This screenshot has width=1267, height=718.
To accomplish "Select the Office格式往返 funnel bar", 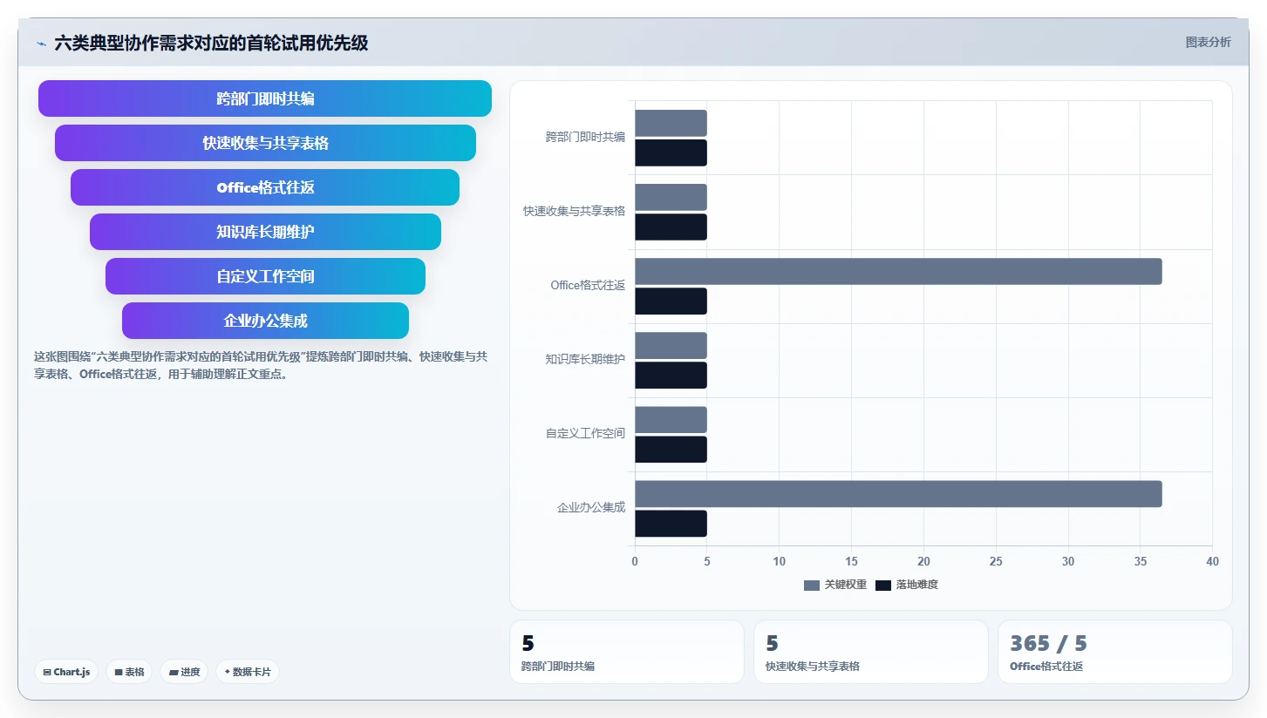I will pos(265,187).
